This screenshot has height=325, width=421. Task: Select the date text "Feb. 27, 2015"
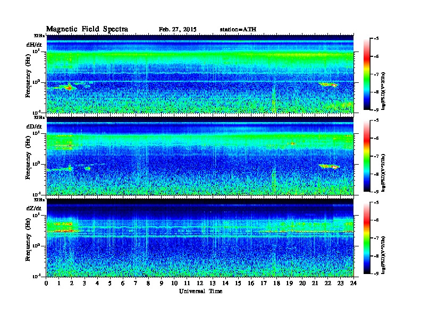coord(178,30)
